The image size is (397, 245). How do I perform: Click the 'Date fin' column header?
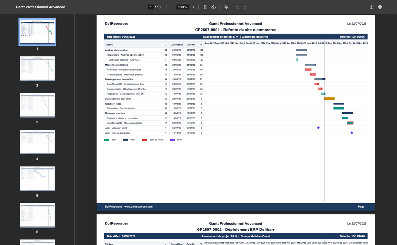click(x=191, y=44)
